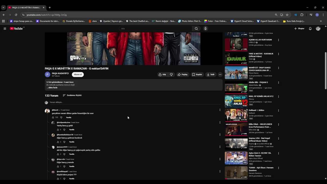Dislike the @aizenn4441 reply
The image size is (327, 184).
coord(64,154)
